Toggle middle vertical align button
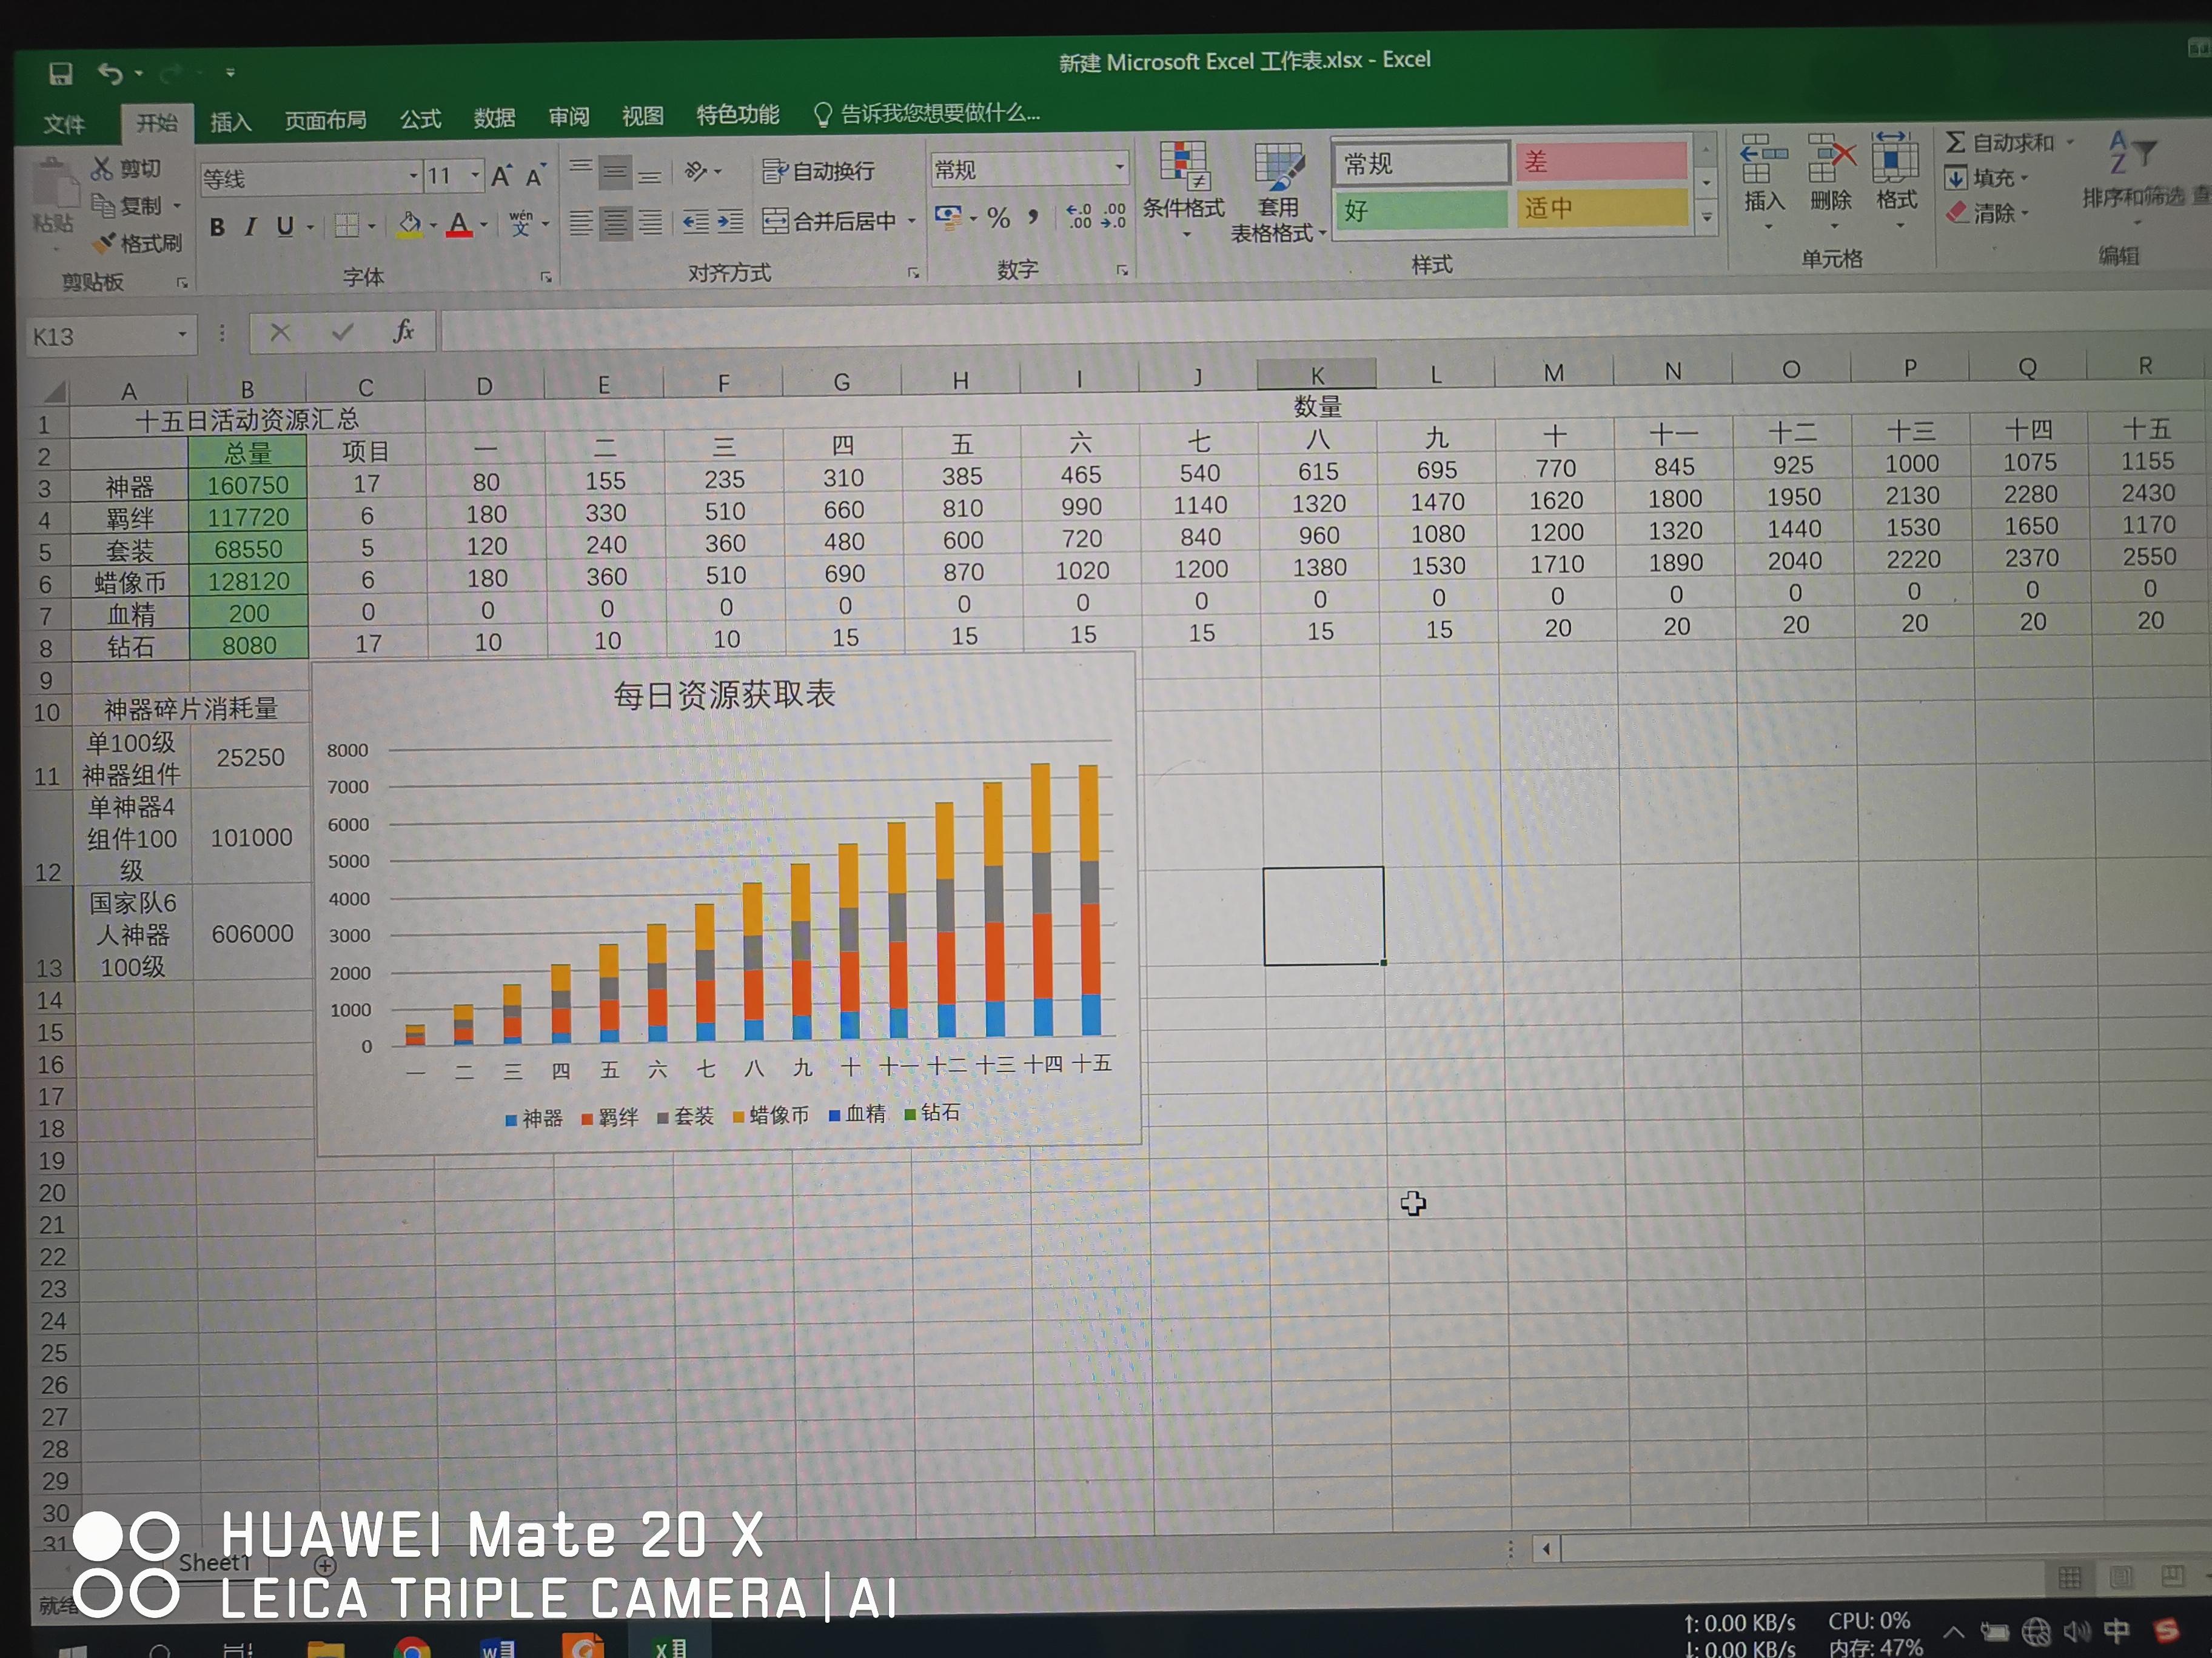Image resolution: width=2212 pixels, height=1658 pixels. [615, 173]
